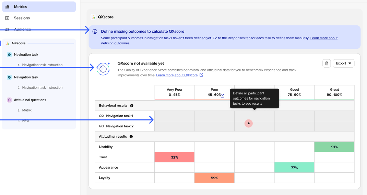
Task: Open the Metrics section in sidebar
Action: pos(39,7)
